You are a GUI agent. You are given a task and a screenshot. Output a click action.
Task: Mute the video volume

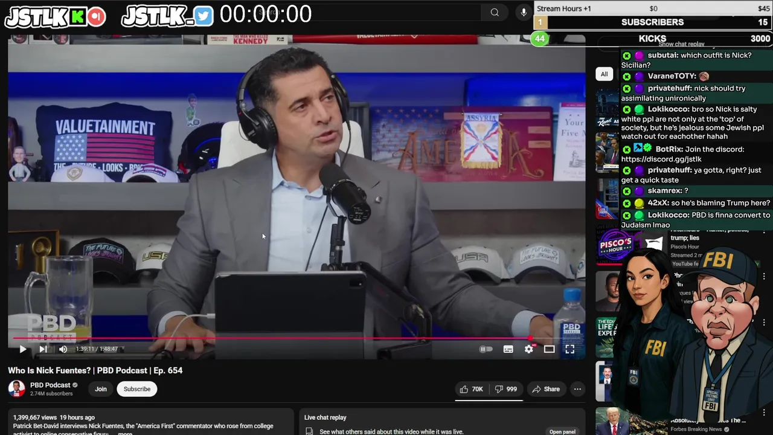point(63,349)
